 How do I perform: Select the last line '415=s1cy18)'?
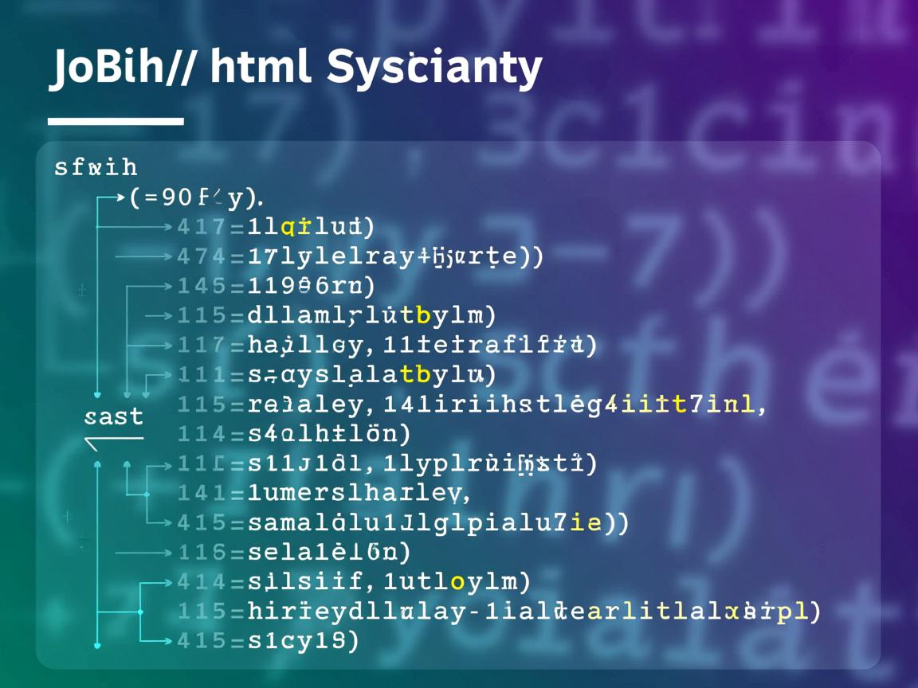coord(268,640)
